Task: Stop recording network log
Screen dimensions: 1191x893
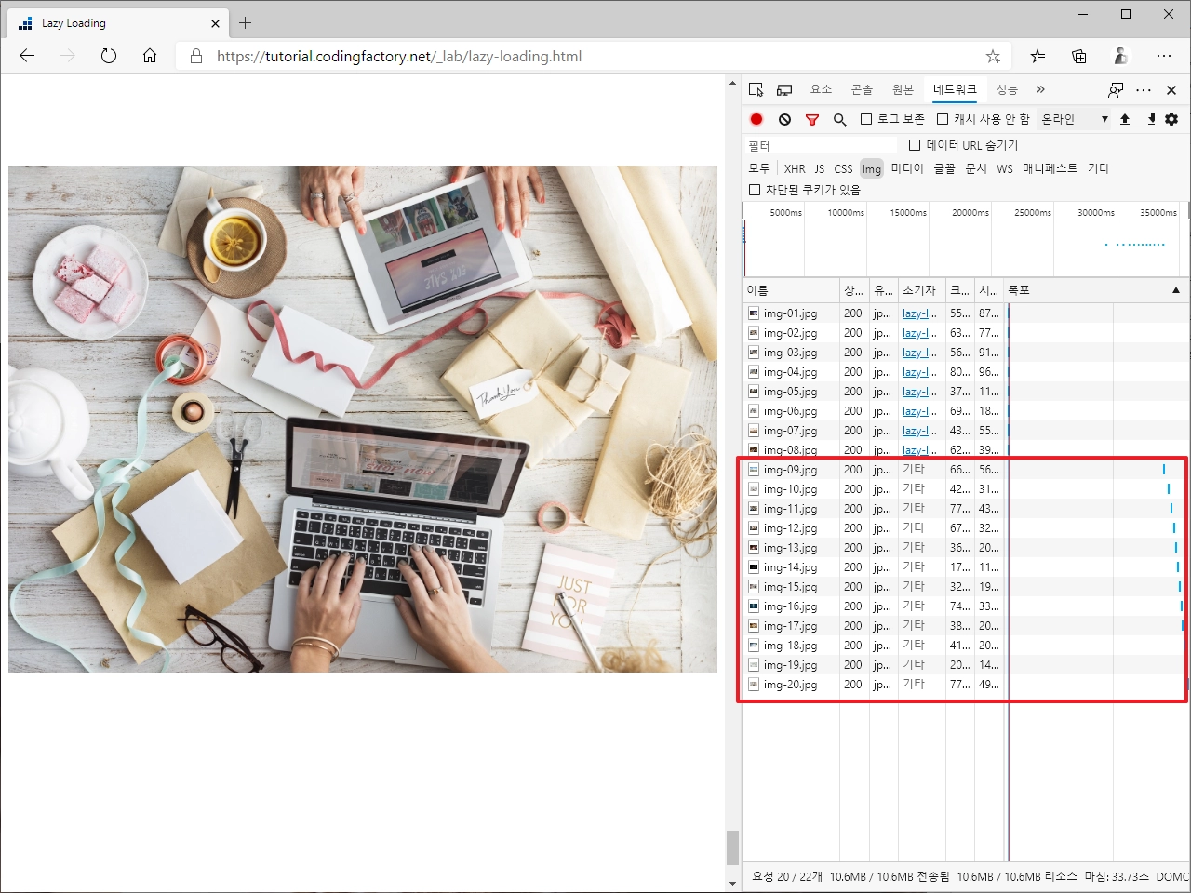Action: (x=756, y=119)
